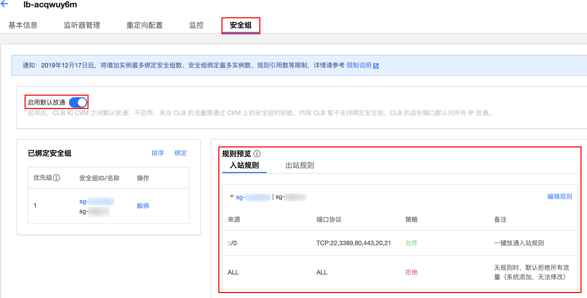The image size is (587, 298).
Task: Click 绑定 to bind security group
Action: (180, 153)
